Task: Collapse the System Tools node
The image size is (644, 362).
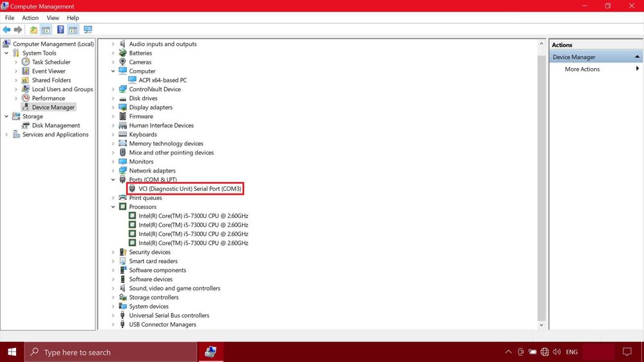Action: click(6, 53)
